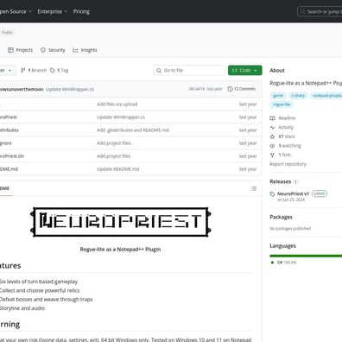Open the latest commit Update WinWrapper.cs
The image size is (342, 342).
(x=70, y=89)
